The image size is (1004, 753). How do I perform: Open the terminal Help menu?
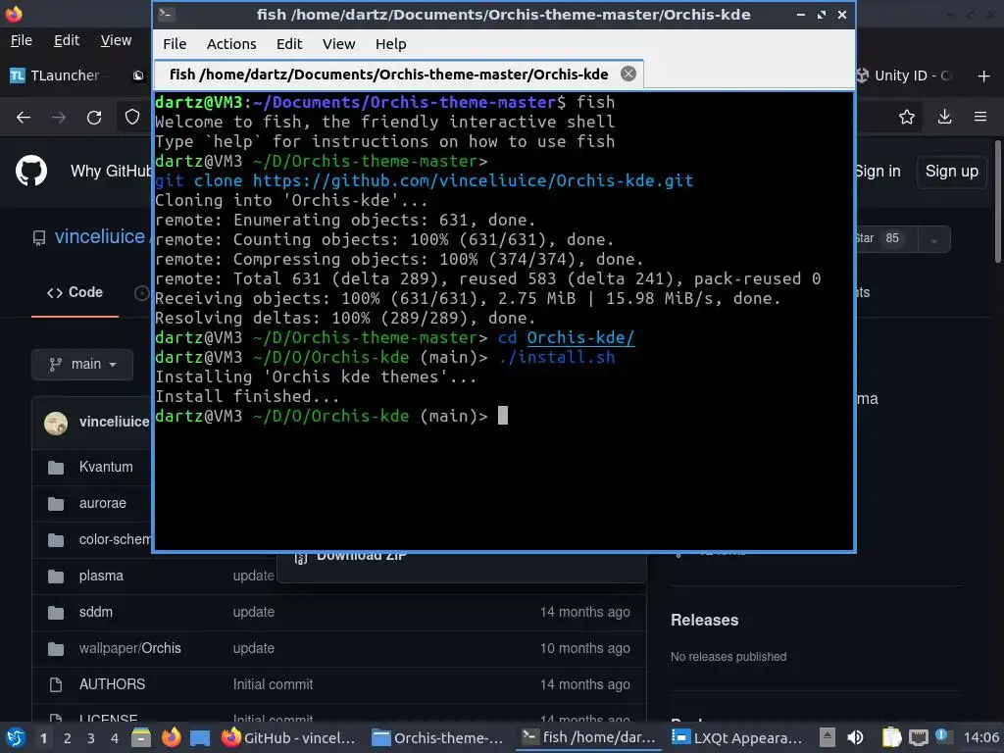[390, 43]
